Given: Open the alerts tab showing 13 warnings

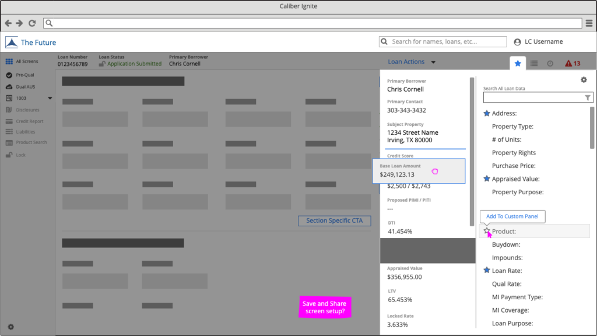Looking at the screenshot, I should 573,64.
